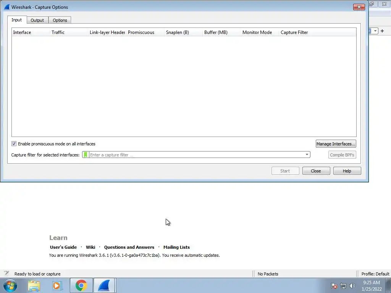Screen dimensions: 391x293
Task: Close the Capture Options window with red X
Action: pyautogui.click(x=359, y=7)
